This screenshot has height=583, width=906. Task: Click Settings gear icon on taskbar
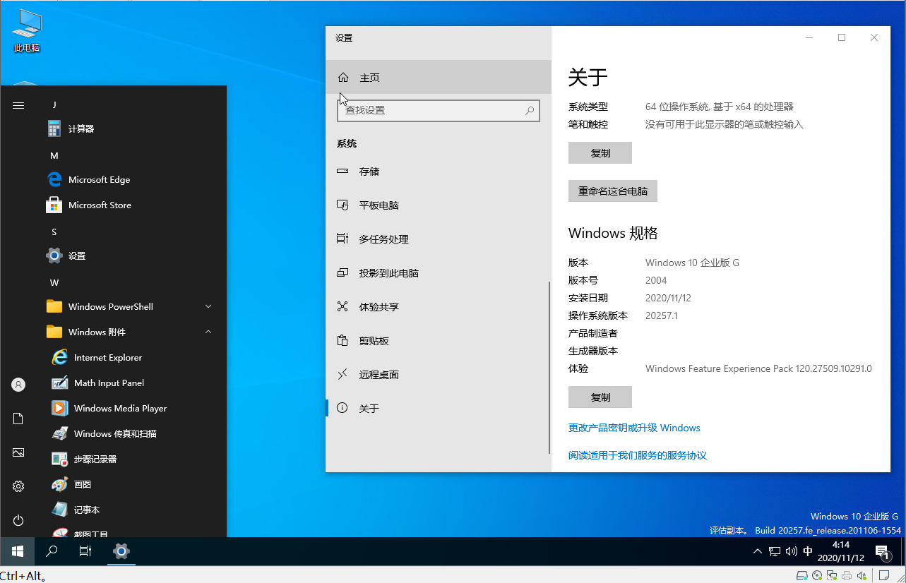click(x=121, y=551)
